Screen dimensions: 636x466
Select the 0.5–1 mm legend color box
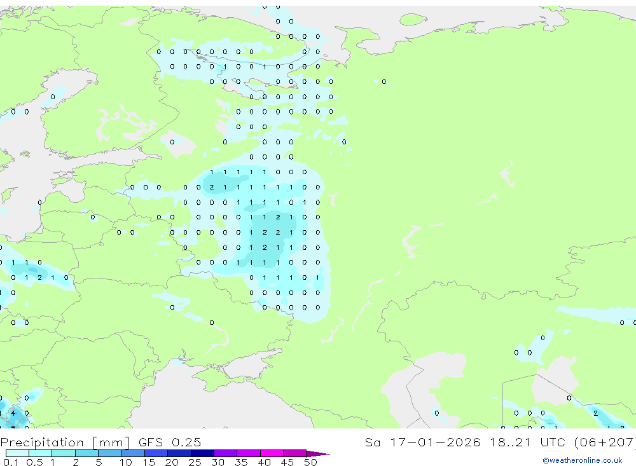(40, 454)
